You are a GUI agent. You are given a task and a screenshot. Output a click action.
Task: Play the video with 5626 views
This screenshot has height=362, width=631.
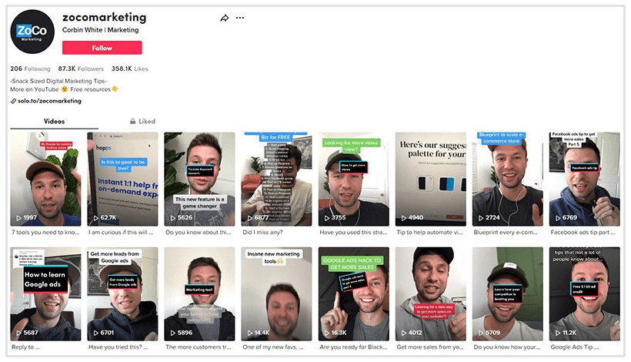coord(199,179)
